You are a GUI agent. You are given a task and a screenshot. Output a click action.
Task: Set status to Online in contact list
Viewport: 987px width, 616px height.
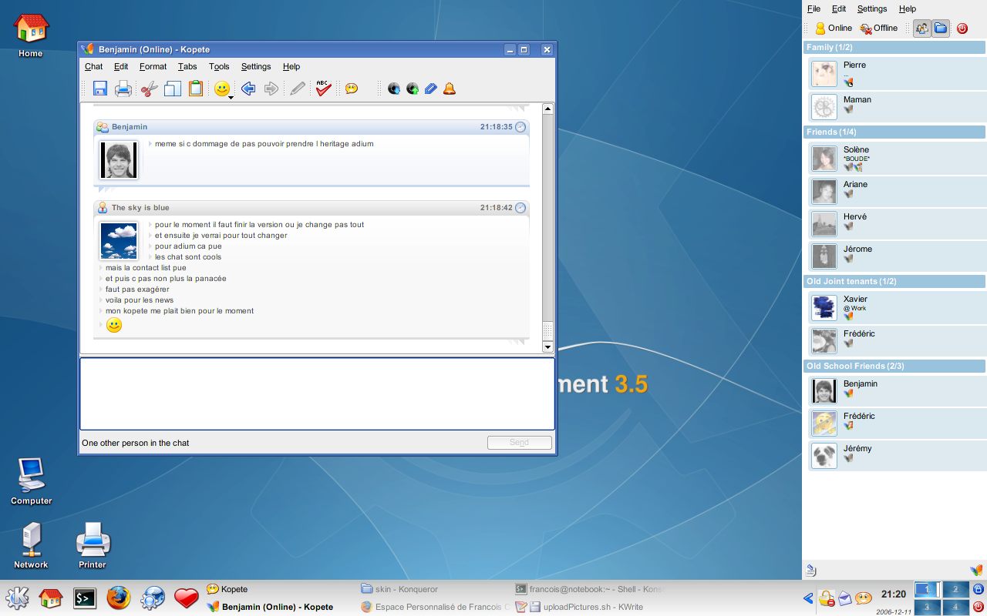click(x=834, y=28)
